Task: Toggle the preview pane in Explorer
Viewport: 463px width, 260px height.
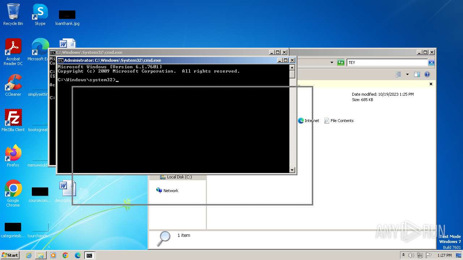Action: point(417,74)
